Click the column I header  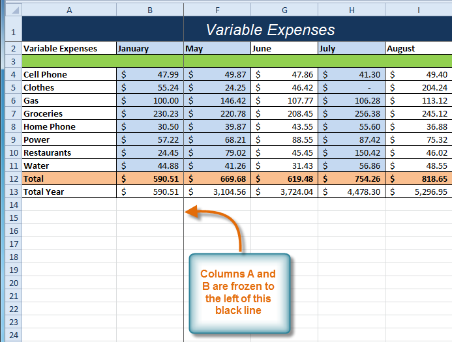tap(418, 10)
